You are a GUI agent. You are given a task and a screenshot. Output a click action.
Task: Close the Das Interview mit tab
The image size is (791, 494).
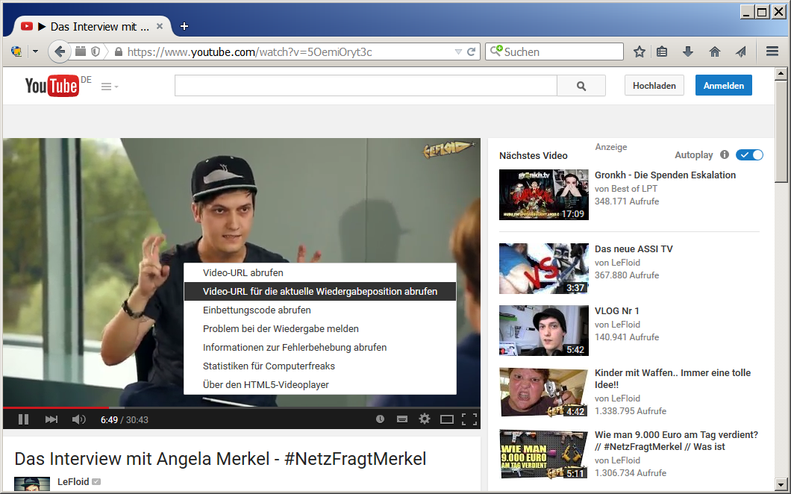point(160,26)
